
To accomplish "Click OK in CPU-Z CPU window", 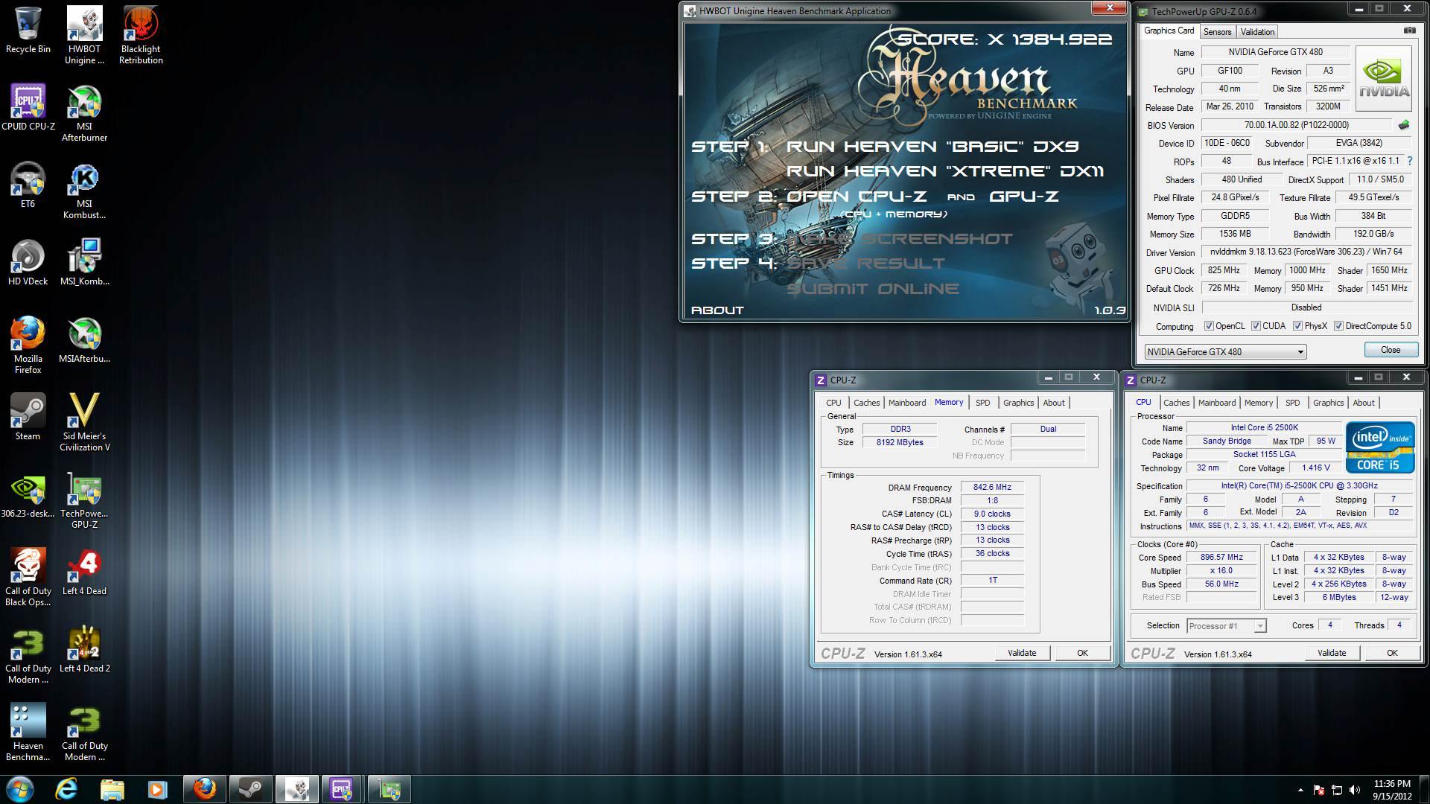I will 1391,653.
